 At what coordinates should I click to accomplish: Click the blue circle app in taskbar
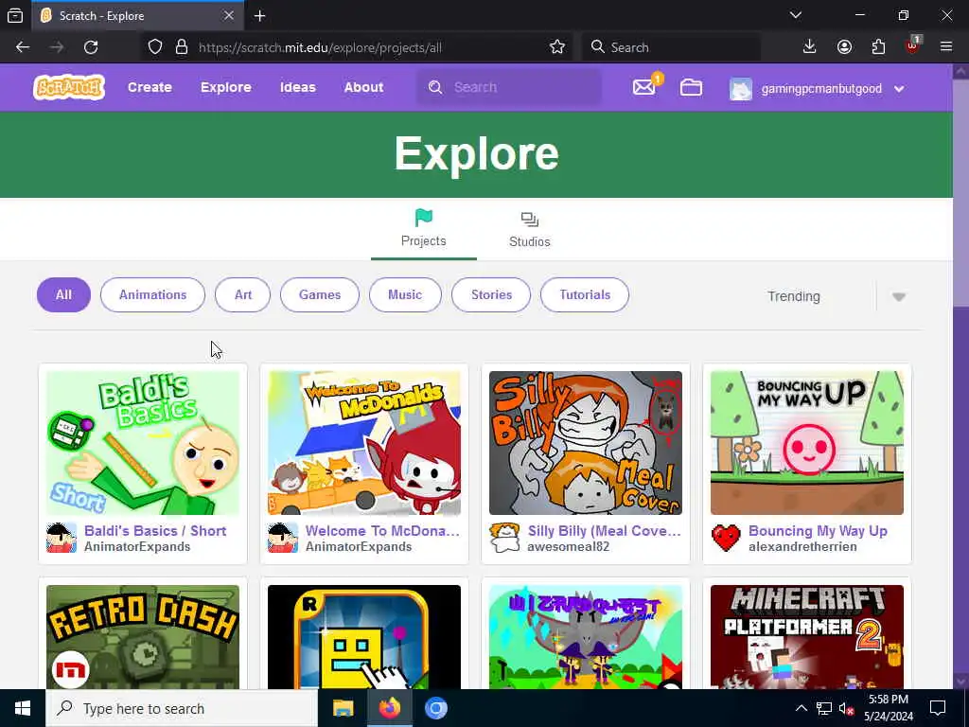click(x=435, y=708)
